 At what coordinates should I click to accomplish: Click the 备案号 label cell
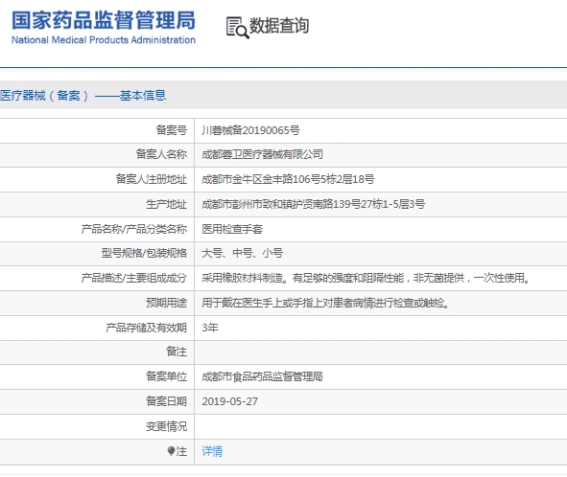click(x=172, y=130)
